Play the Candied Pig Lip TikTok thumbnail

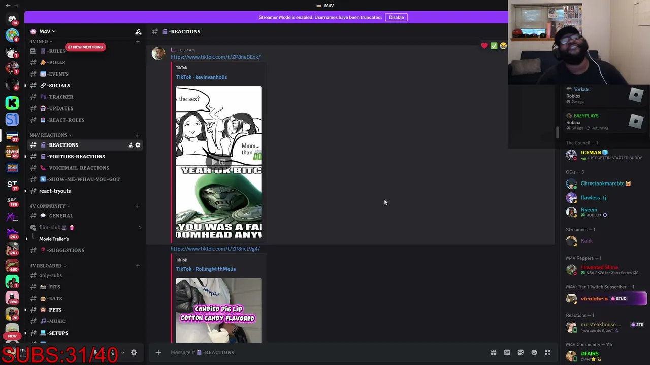coord(219,310)
